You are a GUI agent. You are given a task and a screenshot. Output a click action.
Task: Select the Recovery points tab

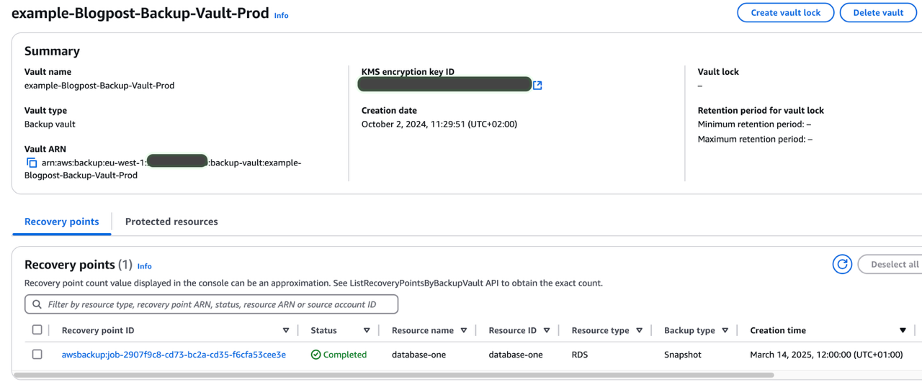(62, 222)
